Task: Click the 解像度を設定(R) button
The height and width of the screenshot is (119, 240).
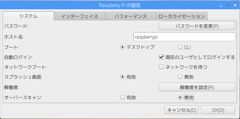Action: click(197, 87)
